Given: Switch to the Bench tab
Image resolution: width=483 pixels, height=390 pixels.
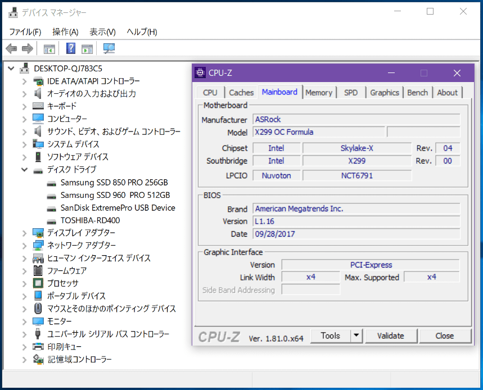Looking at the screenshot, I should [417, 93].
